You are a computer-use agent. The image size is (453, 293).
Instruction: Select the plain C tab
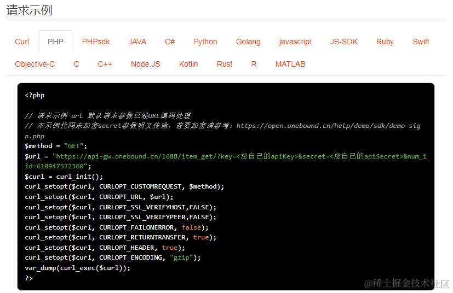tap(76, 64)
